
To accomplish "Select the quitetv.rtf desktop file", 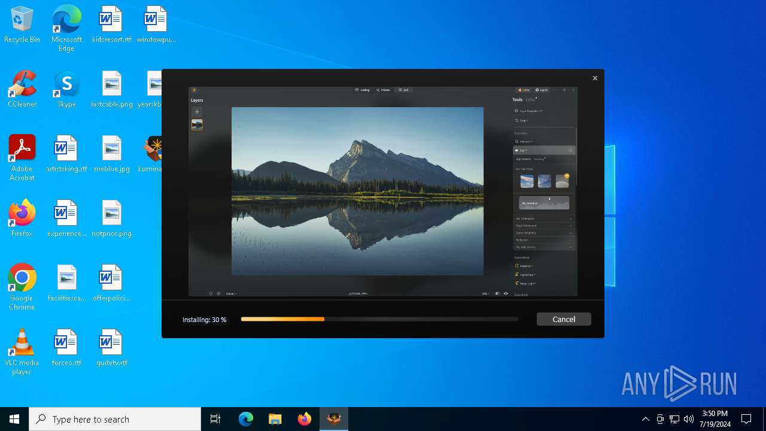I will coord(111,348).
